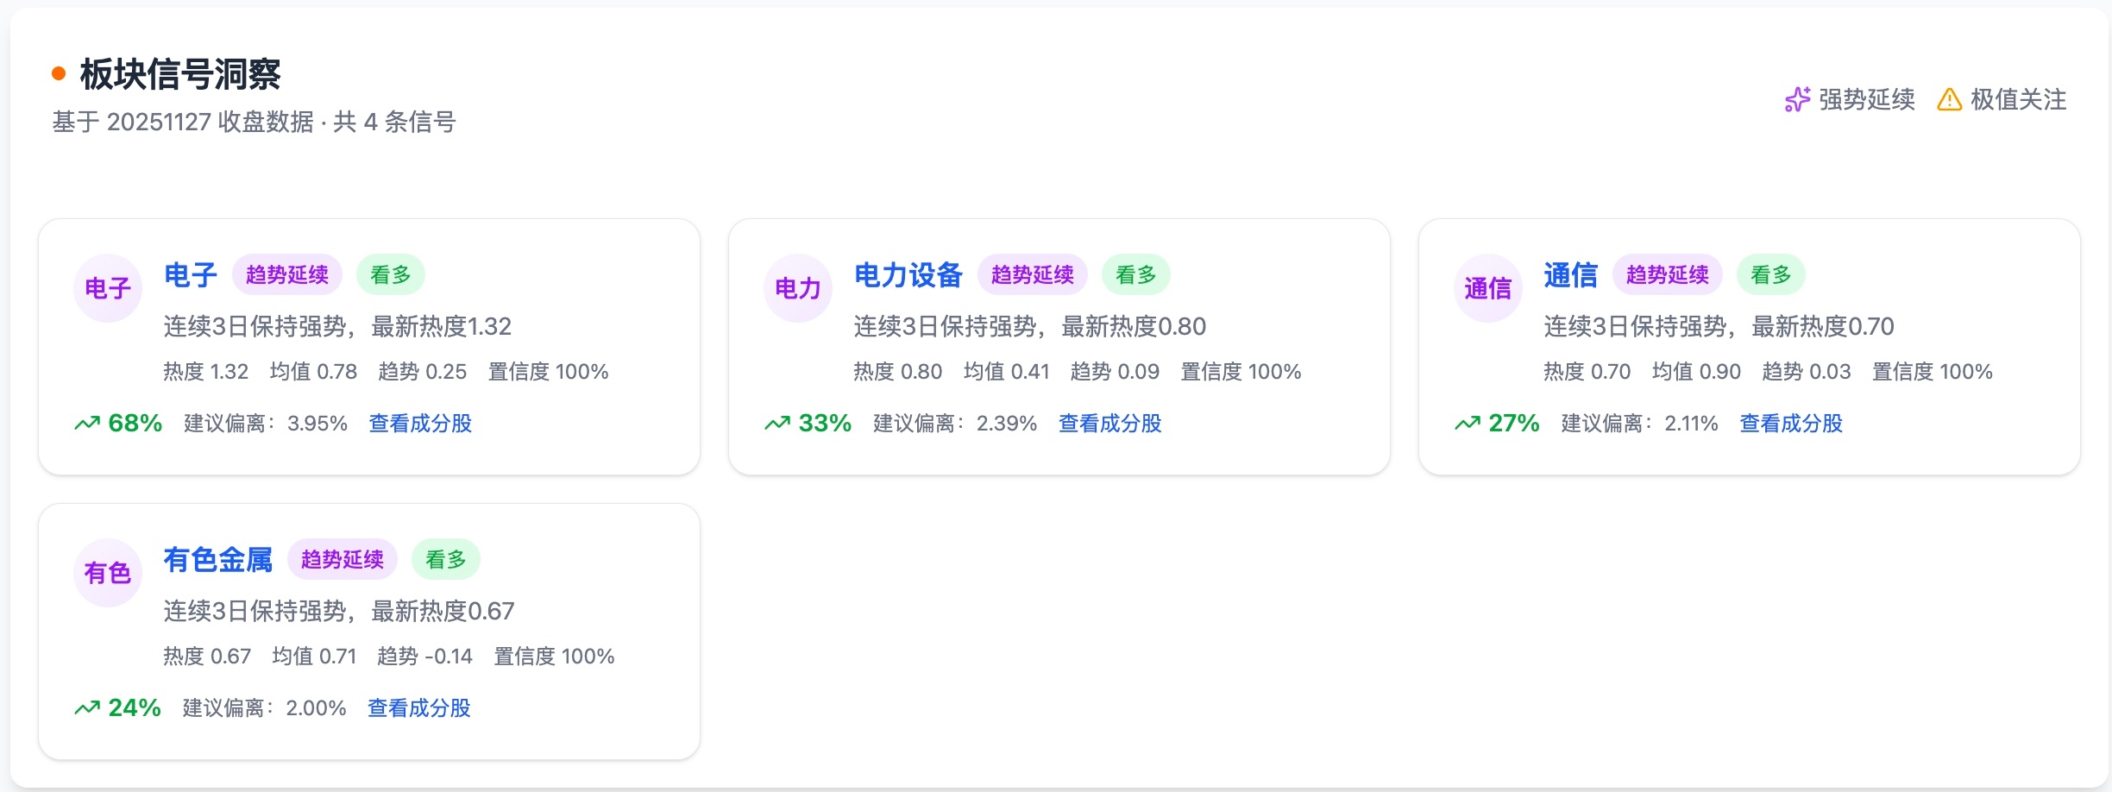
Task: Click the 强势延续 sparkle icon
Action: [1797, 100]
